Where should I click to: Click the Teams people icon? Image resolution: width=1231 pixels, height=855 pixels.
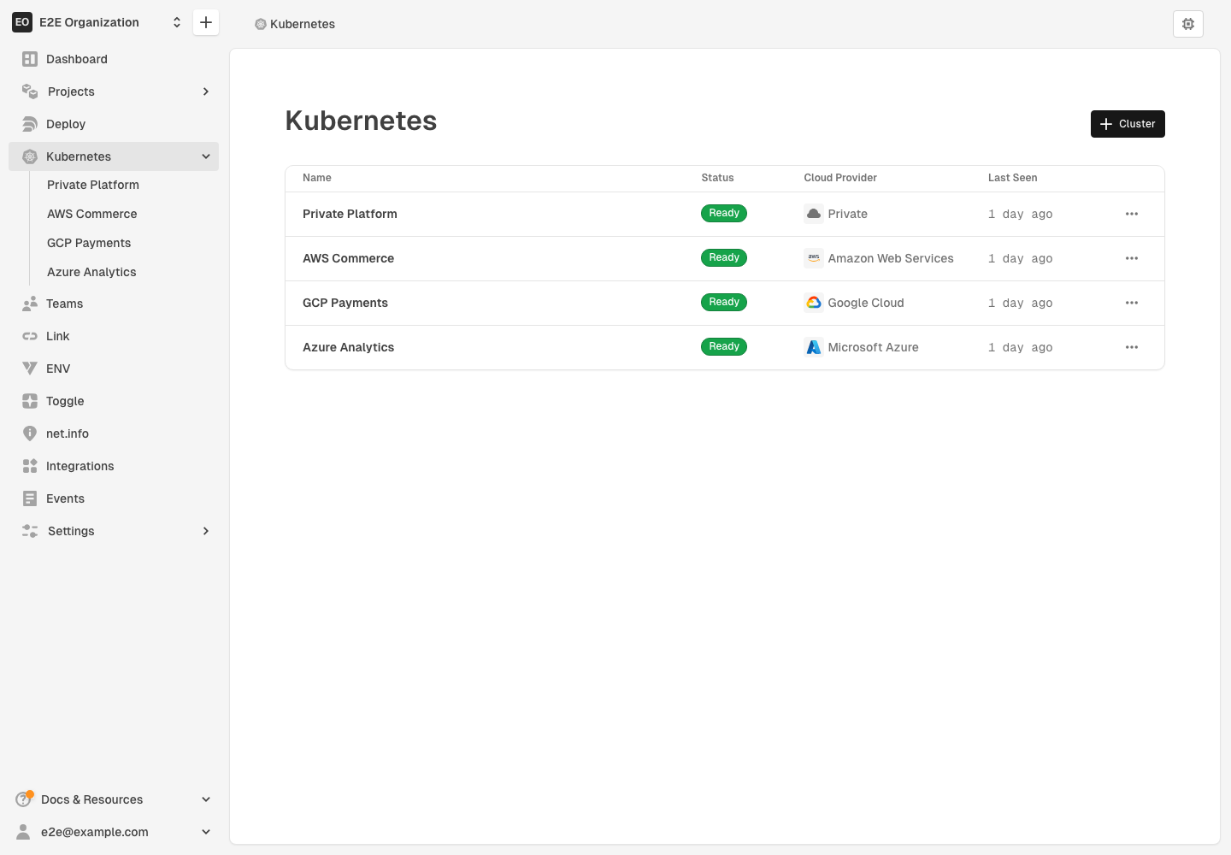(30, 304)
